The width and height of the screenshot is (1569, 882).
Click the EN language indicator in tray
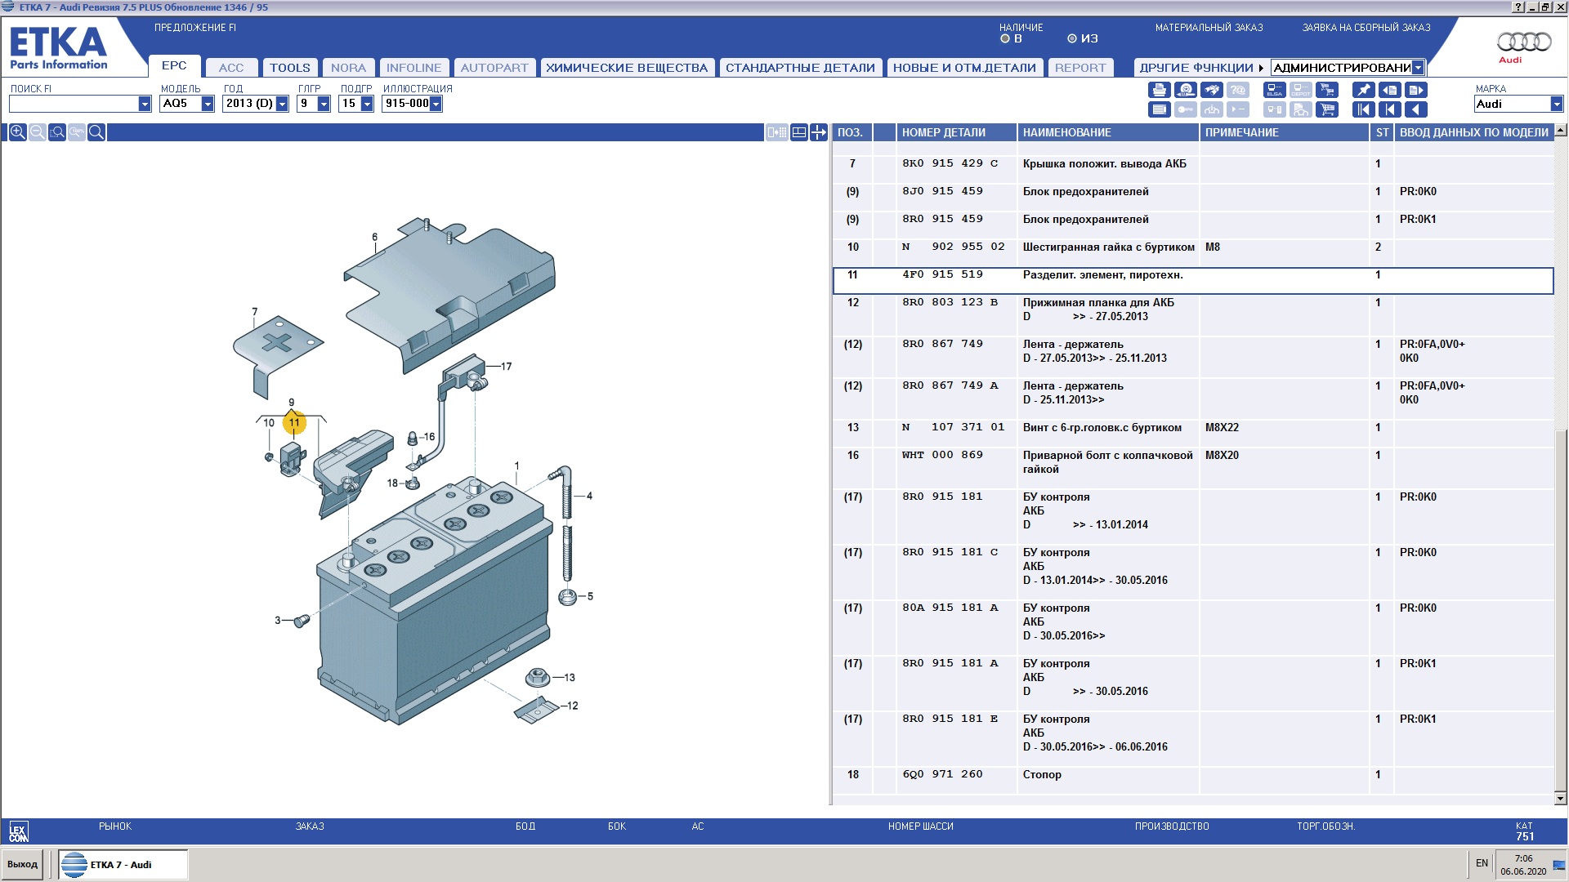[x=1482, y=863]
